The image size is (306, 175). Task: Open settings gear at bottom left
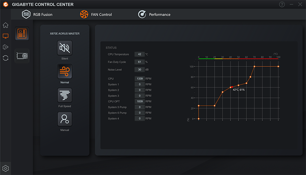click(5, 168)
